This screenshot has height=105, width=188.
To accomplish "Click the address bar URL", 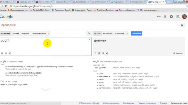I will (33, 6).
